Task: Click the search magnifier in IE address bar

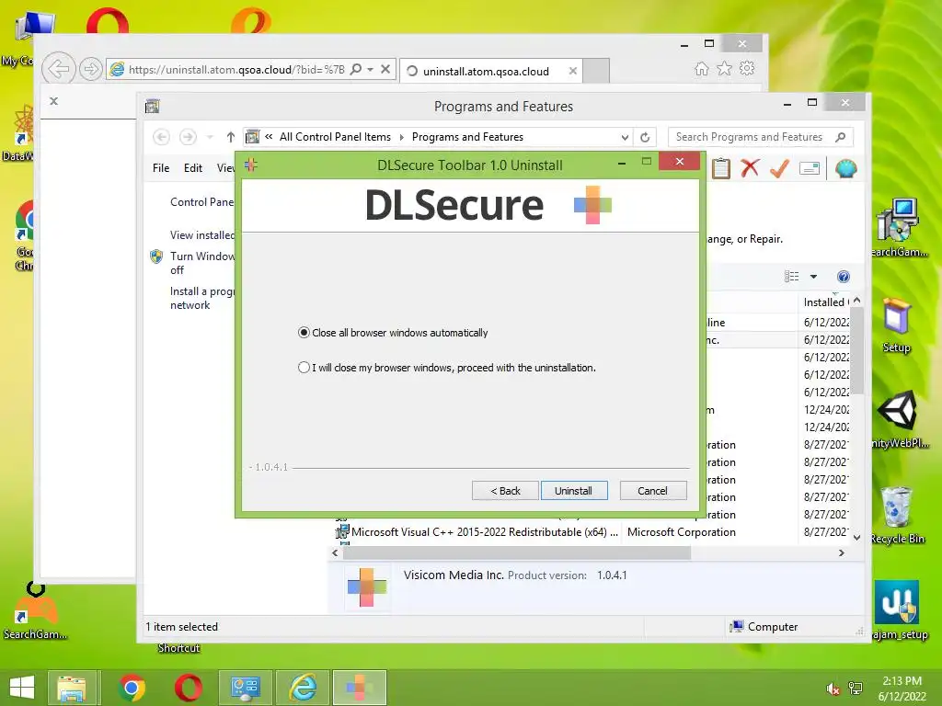Action: click(x=356, y=70)
